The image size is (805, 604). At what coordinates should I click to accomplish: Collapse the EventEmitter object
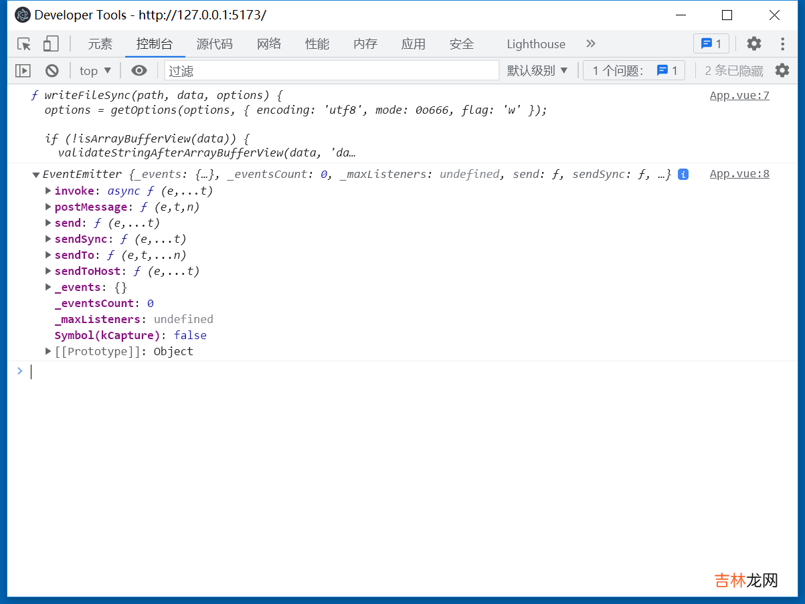click(x=36, y=175)
